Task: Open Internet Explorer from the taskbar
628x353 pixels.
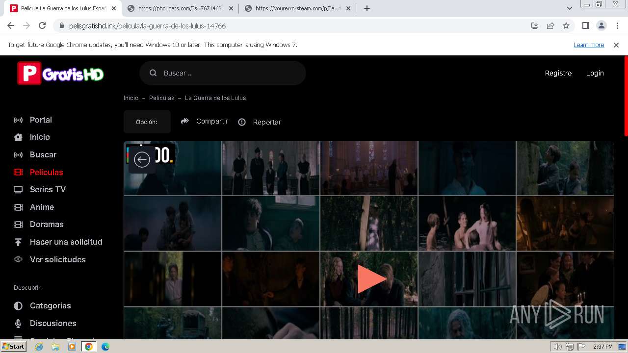Action: pos(39,347)
